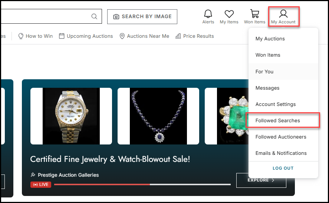
Task: Open the Won Items cart icon
Action: pos(254,17)
